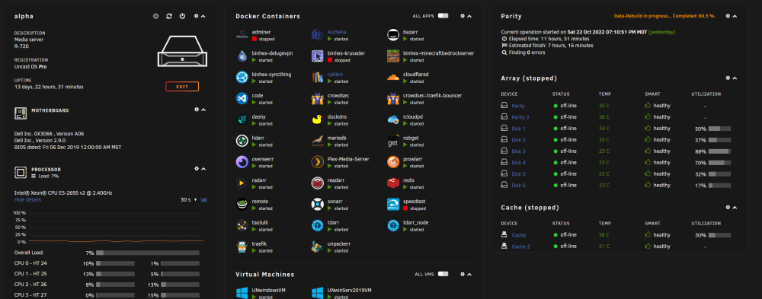Click the bazarr container icon

pos(392,35)
